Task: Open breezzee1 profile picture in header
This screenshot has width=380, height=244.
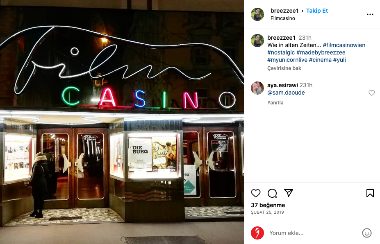Action: point(257,14)
